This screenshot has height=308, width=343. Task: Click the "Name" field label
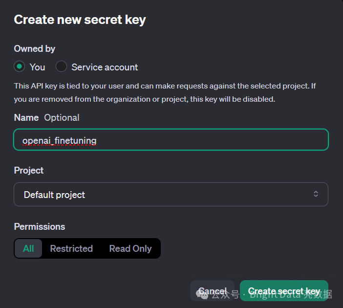pyautogui.click(x=26, y=117)
